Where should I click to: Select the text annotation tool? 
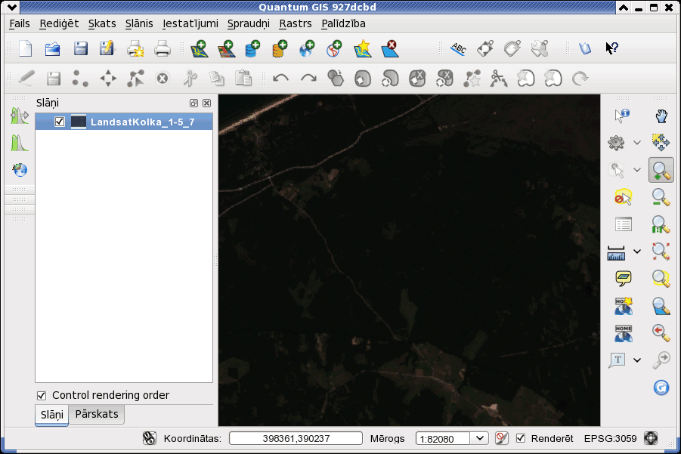[x=617, y=360]
